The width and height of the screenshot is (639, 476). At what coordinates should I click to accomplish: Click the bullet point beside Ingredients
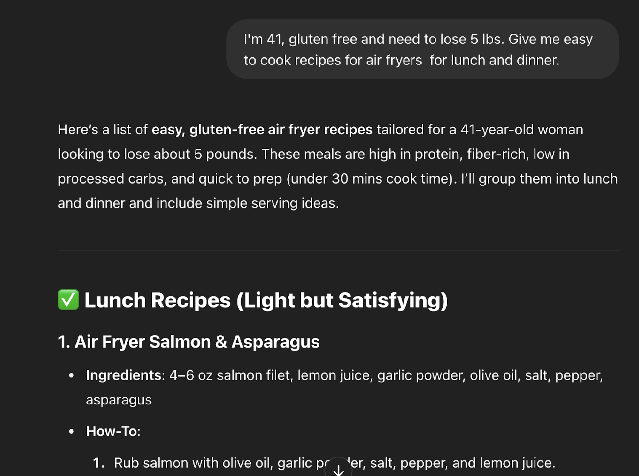[72, 376]
